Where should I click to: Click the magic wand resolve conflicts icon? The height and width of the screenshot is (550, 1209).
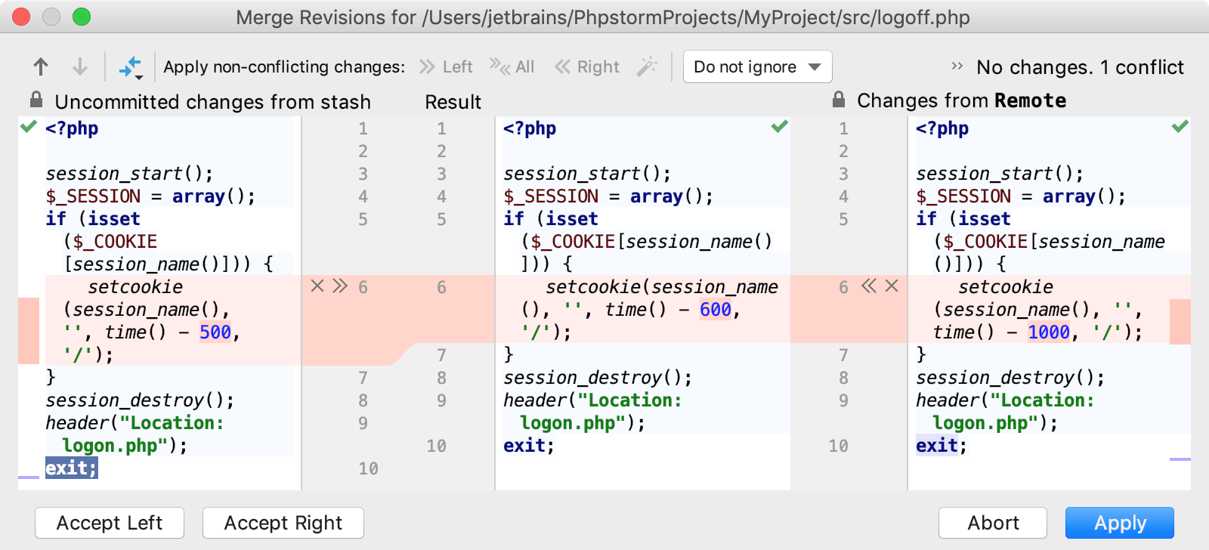tap(647, 67)
